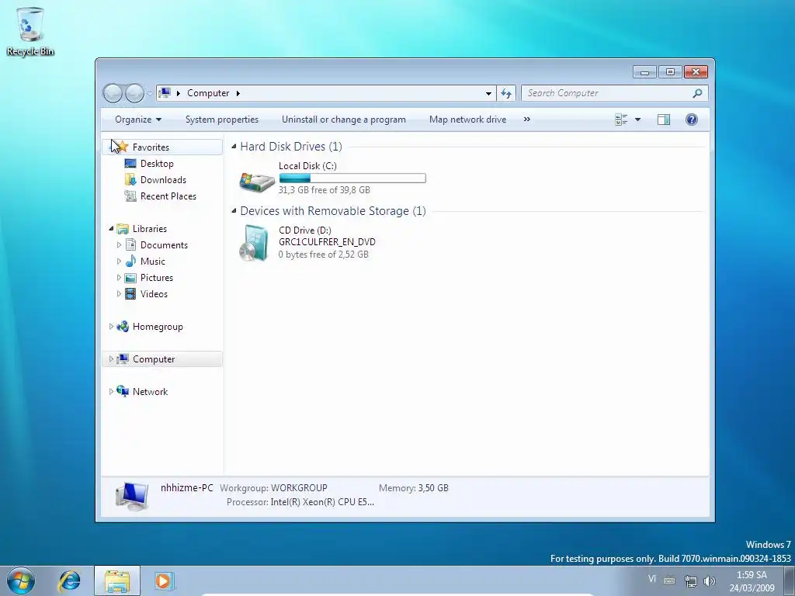The height and width of the screenshot is (596, 795).
Task: Open the Recycle Bin desktop icon
Action: (30, 31)
